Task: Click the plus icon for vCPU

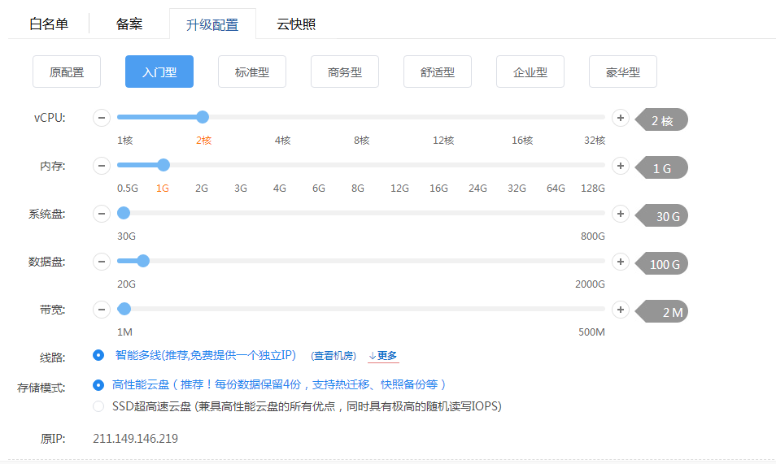Action: point(620,118)
